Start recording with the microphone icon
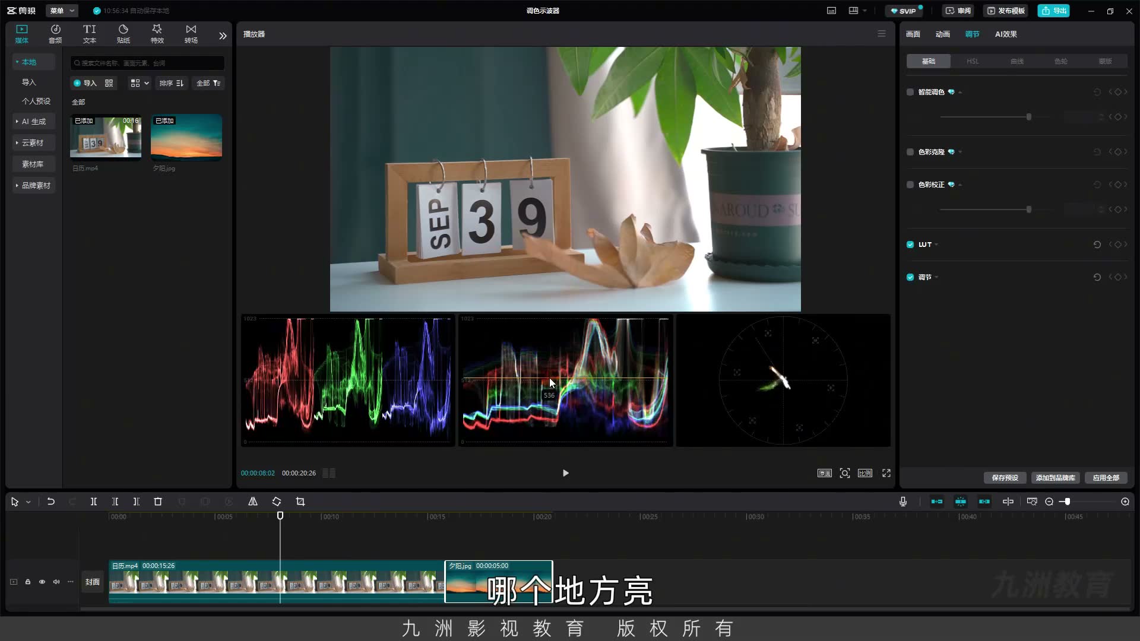The image size is (1140, 641). 903,502
